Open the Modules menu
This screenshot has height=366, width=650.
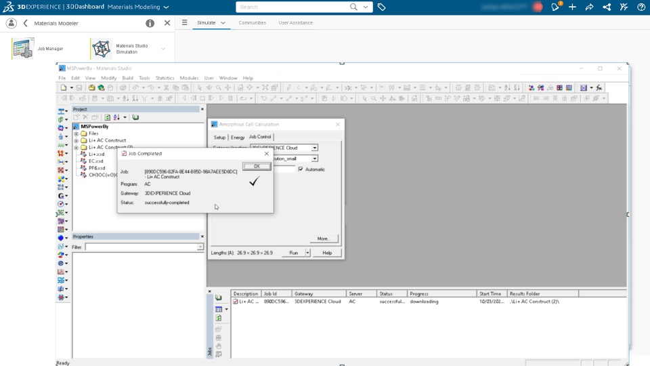coord(189,78)
